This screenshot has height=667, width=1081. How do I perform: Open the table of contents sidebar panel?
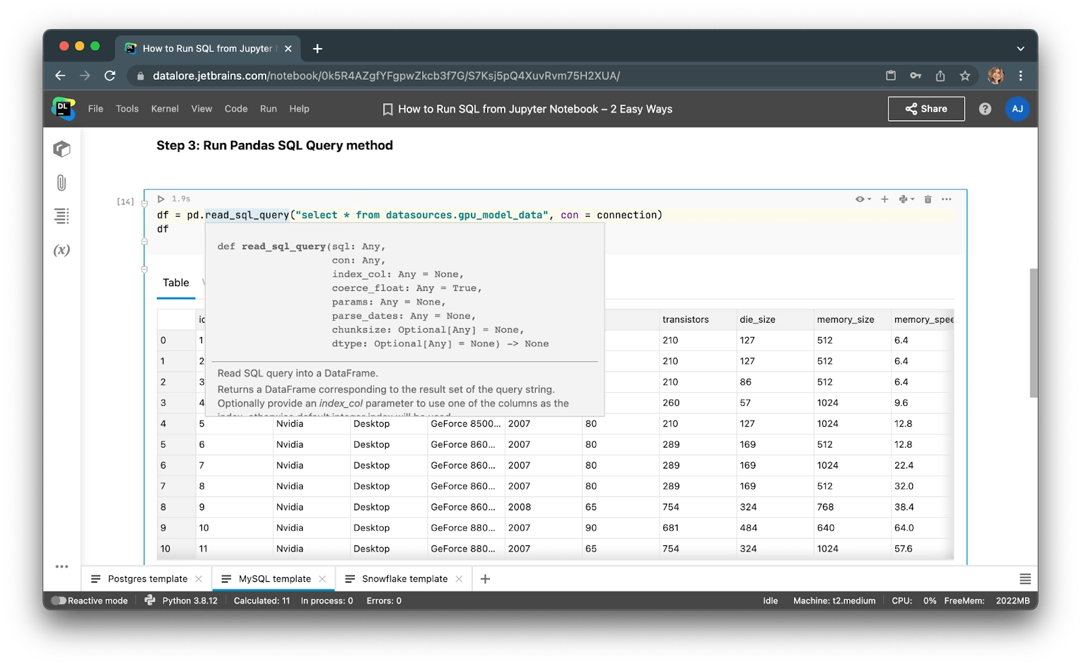pos(61,216)
